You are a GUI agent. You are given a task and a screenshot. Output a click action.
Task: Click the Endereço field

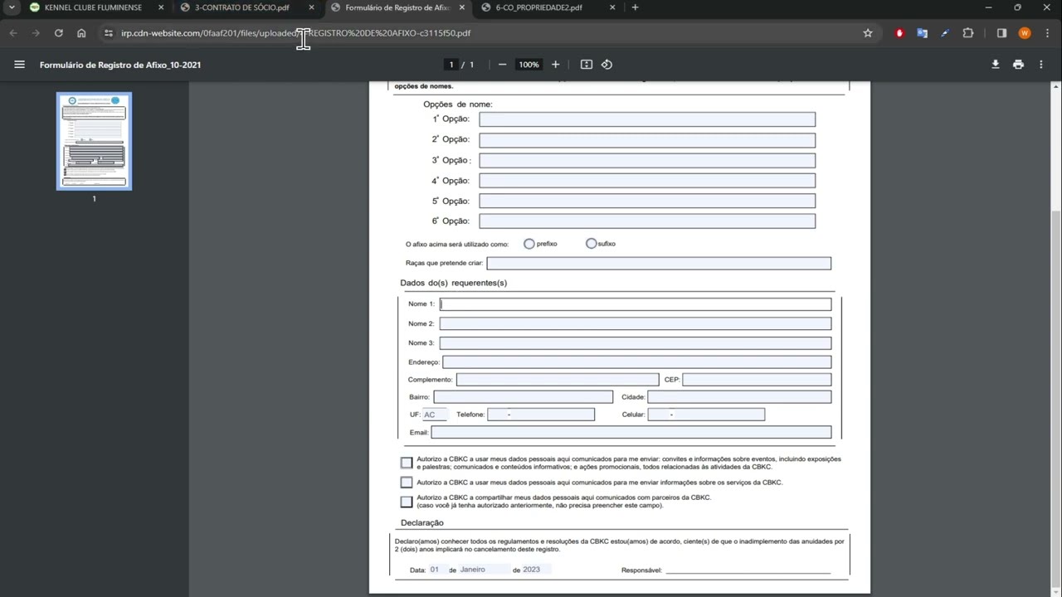637,362
